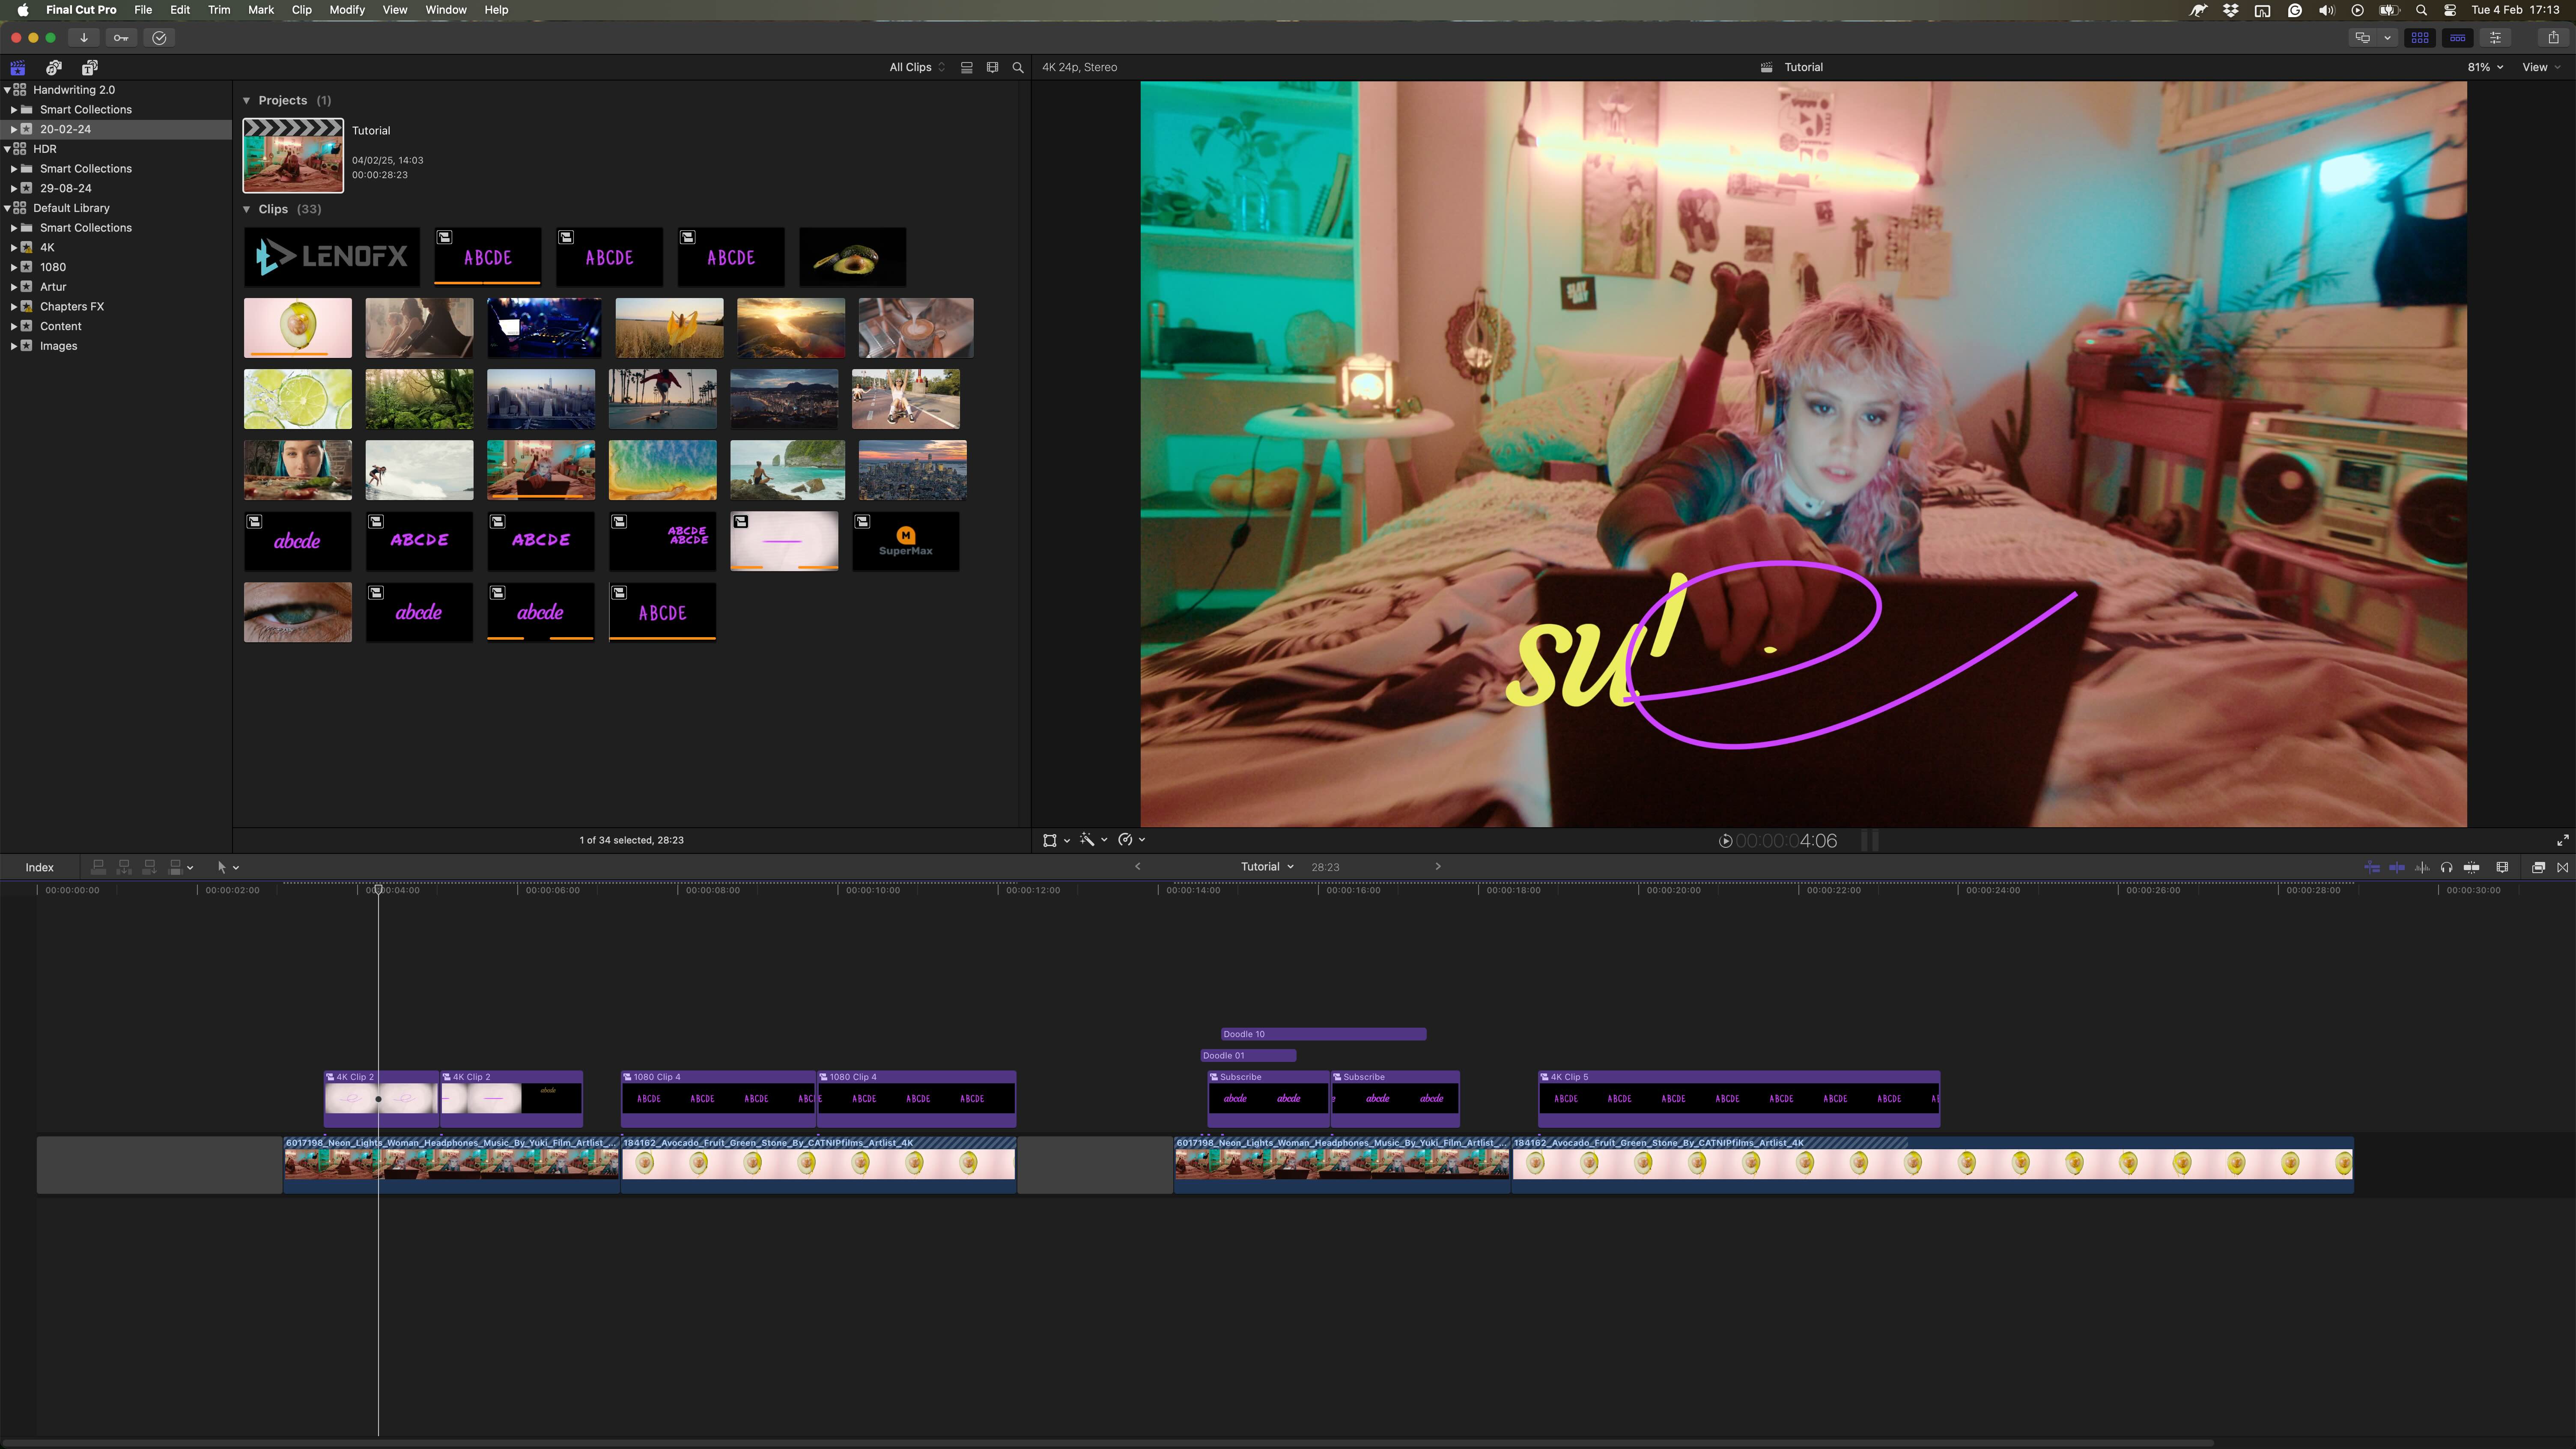This screenshot has height=1449, width=2576.
Task: Open the Trim menu
Action: (x=219, y=10)
